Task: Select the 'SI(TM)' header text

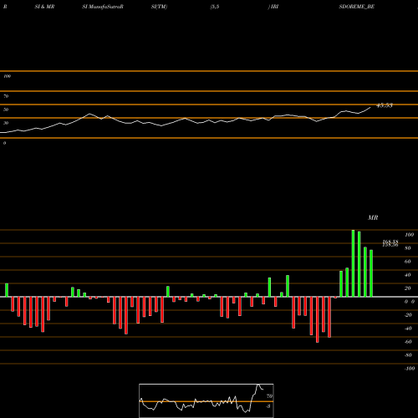Action: [x=159, y=7]
